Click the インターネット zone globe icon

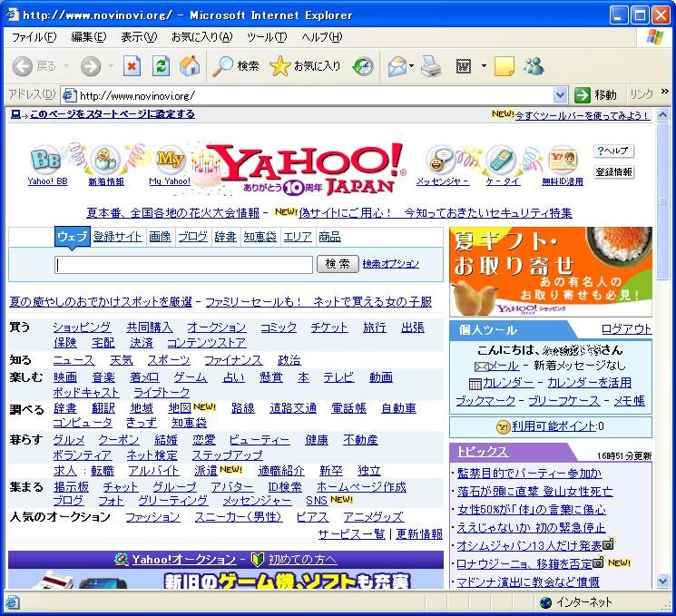tap(546, 602)
